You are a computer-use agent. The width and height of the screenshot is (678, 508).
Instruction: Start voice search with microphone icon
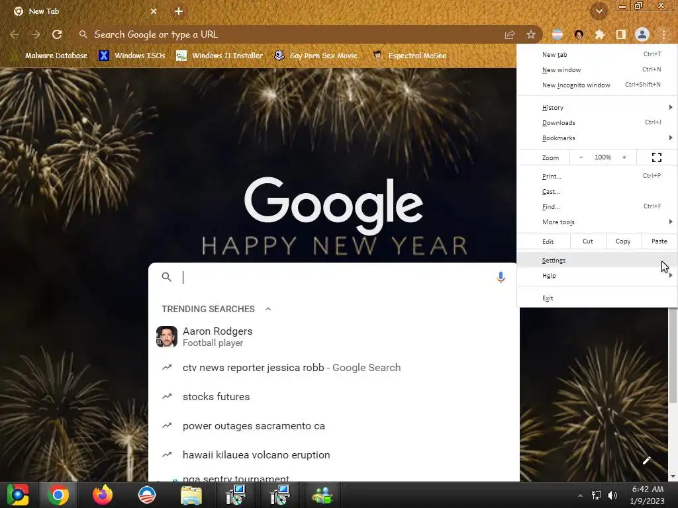[501, 277]
